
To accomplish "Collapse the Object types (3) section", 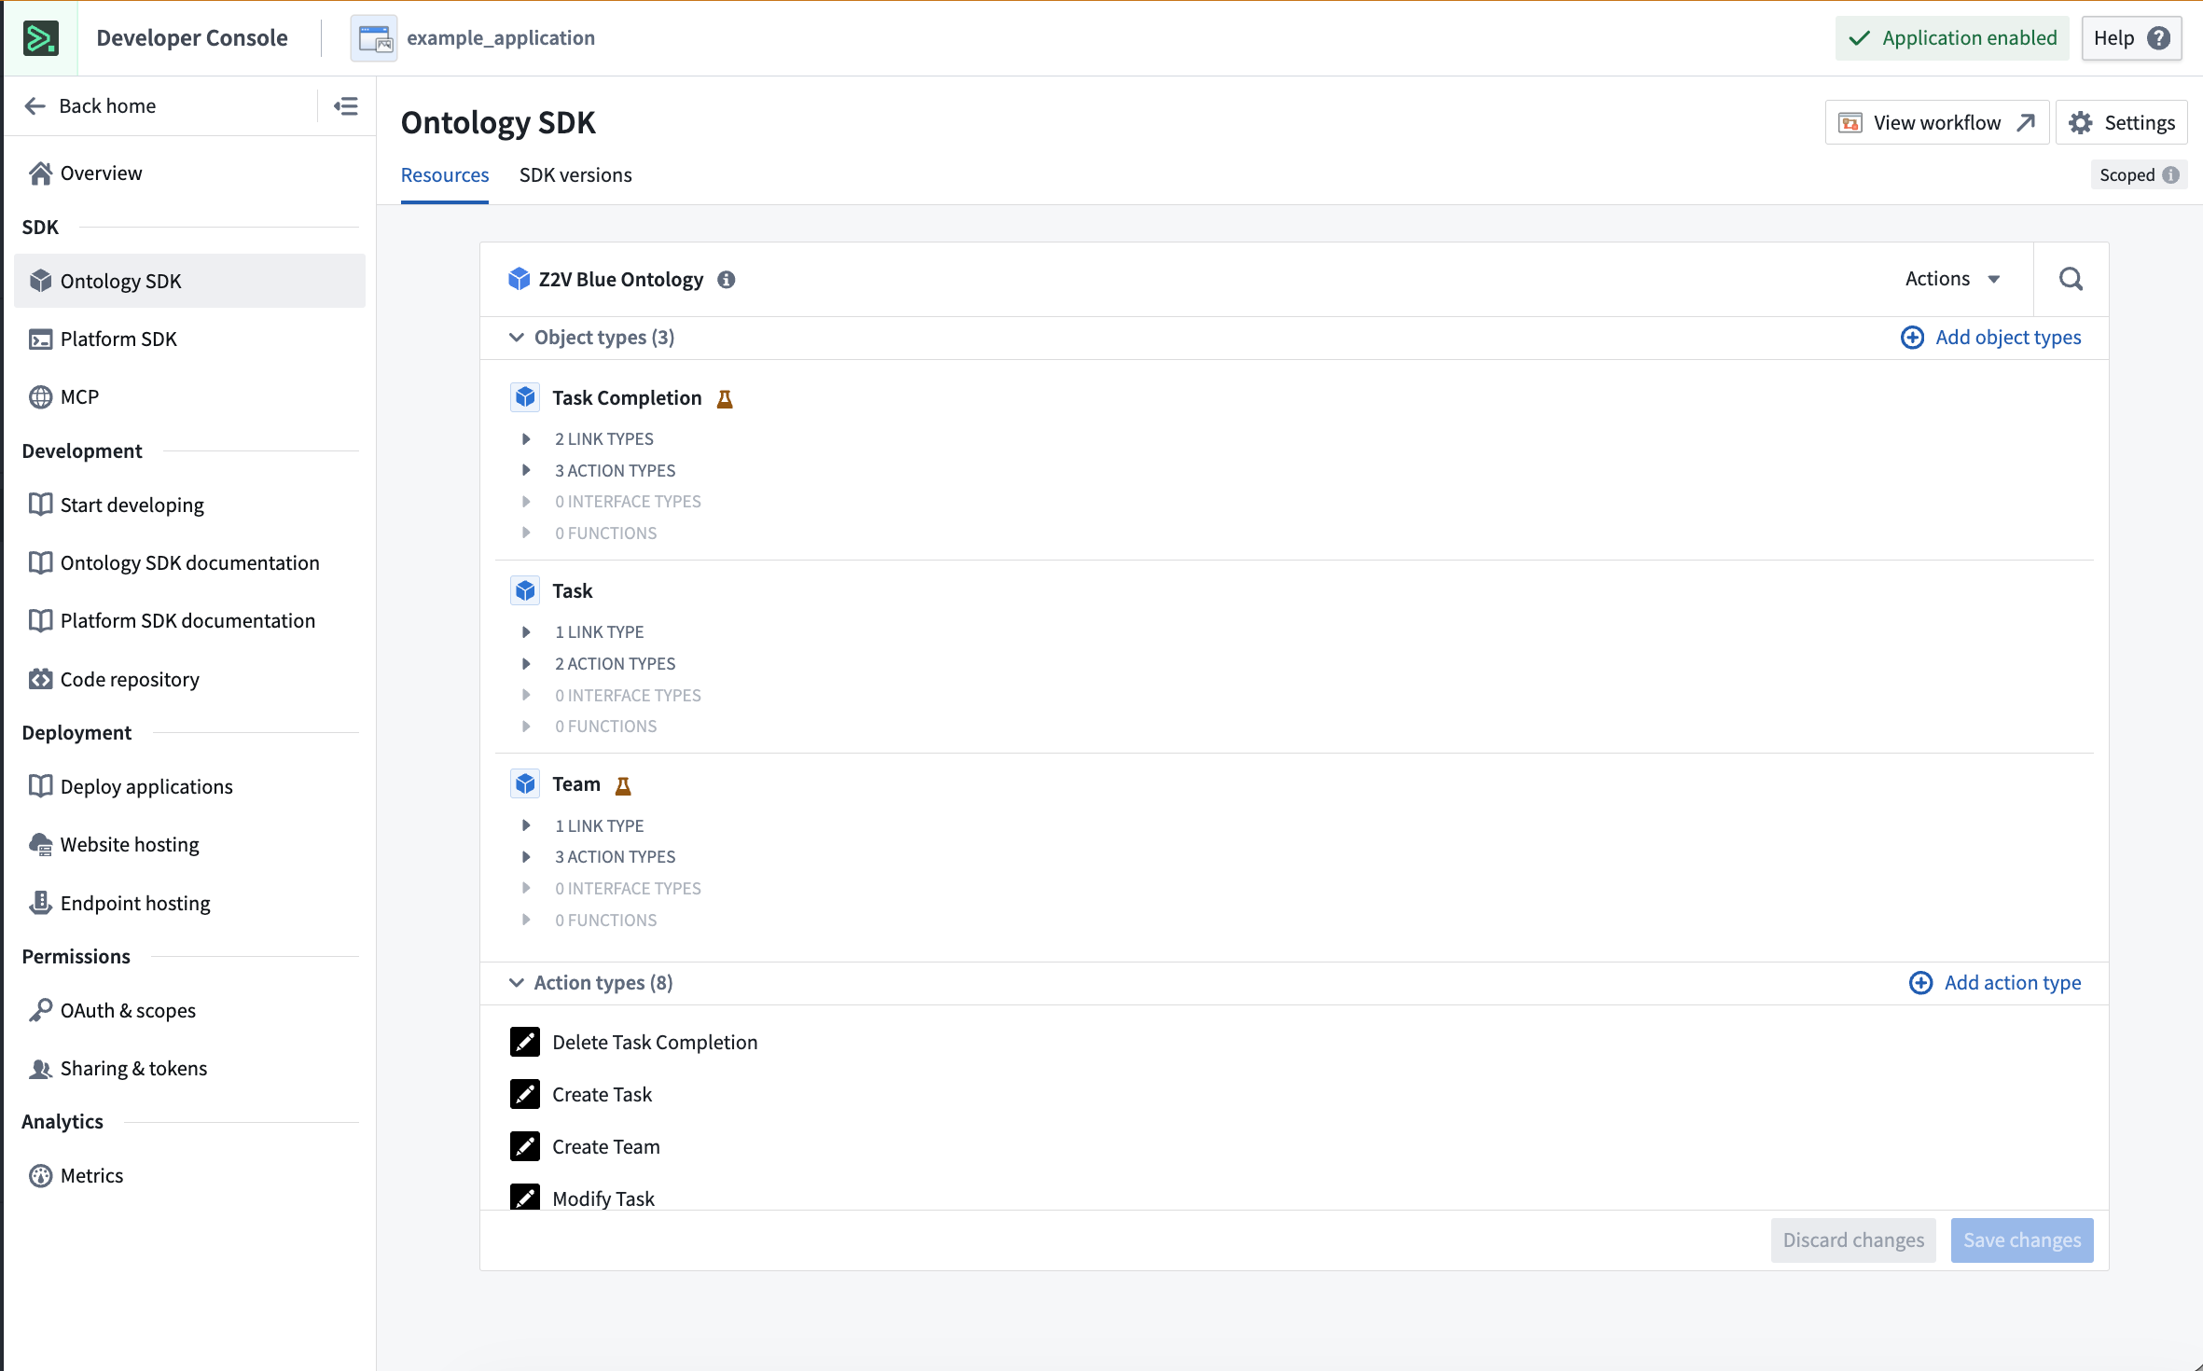I will click(516, 338).
